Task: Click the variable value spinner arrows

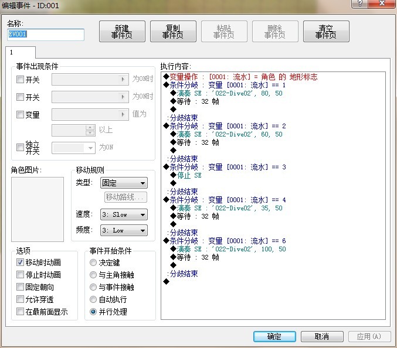Action: [90, 130]
